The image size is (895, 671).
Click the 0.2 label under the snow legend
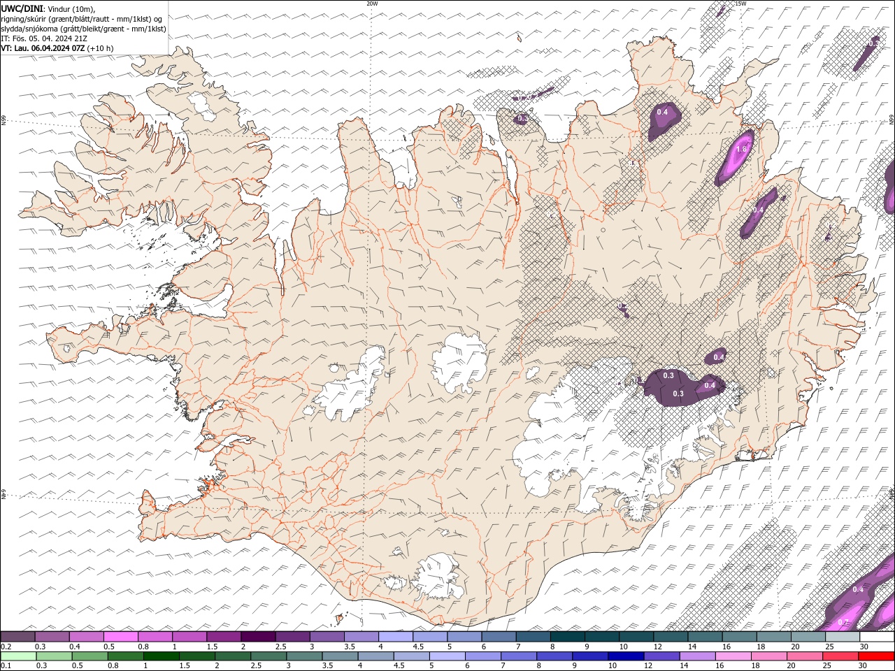pos(6,647)
